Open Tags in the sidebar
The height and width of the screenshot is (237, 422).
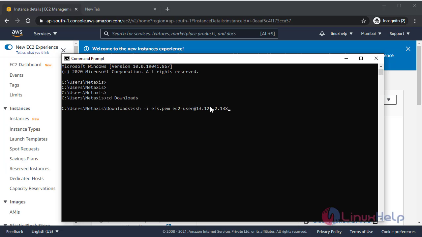click(14, 85)
